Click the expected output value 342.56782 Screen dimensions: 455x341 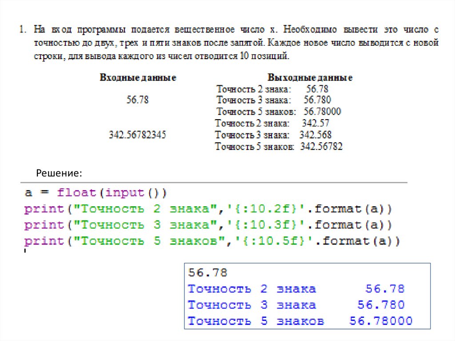[x=321, y=147]
